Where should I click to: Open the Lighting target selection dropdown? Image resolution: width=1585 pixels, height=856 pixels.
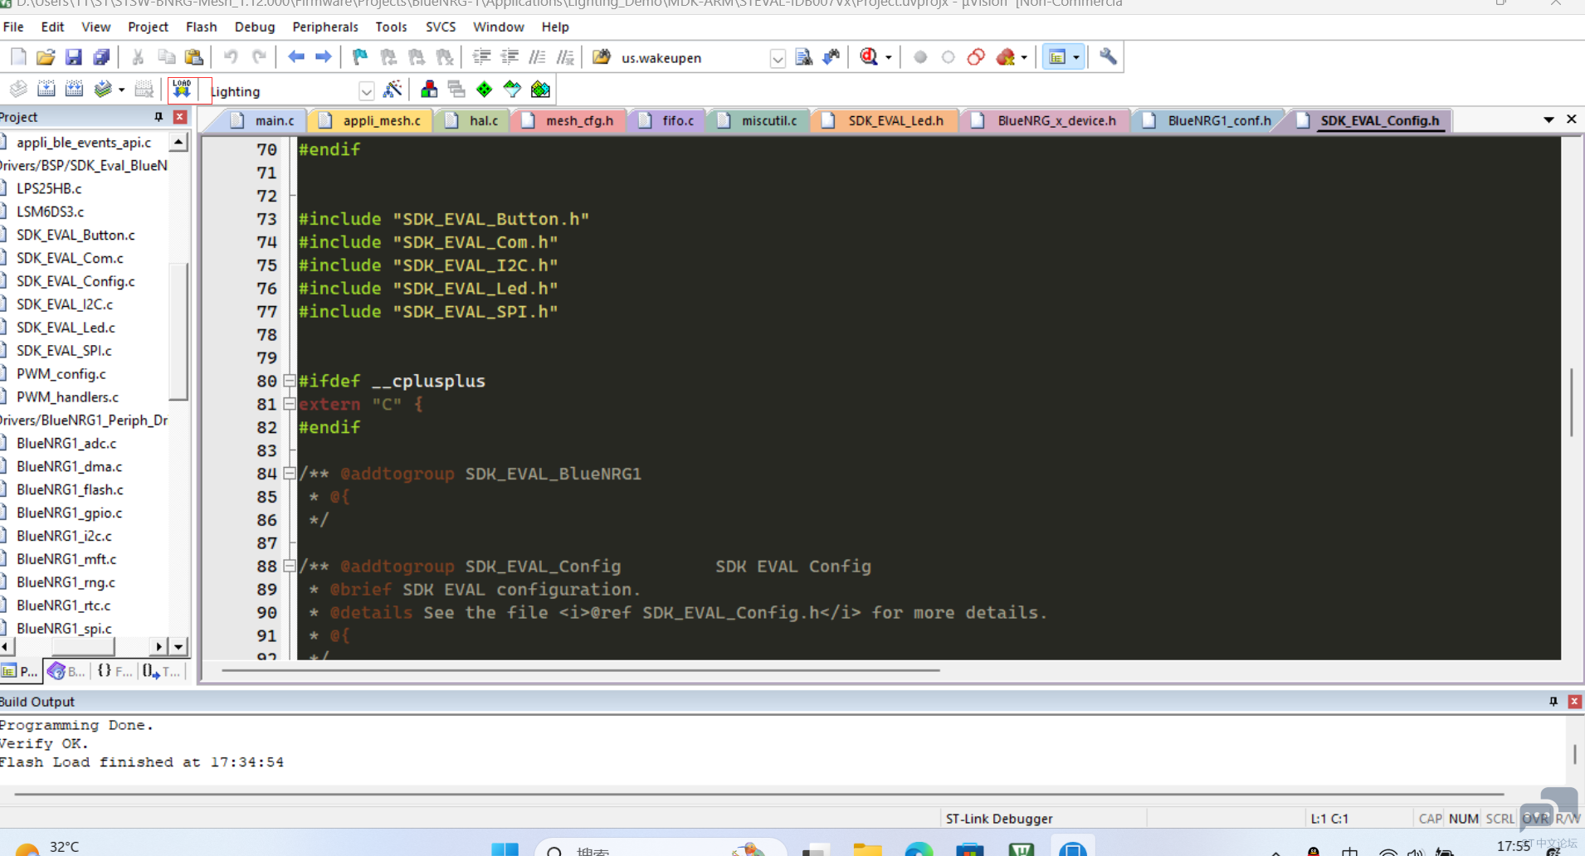click(366, 91)
